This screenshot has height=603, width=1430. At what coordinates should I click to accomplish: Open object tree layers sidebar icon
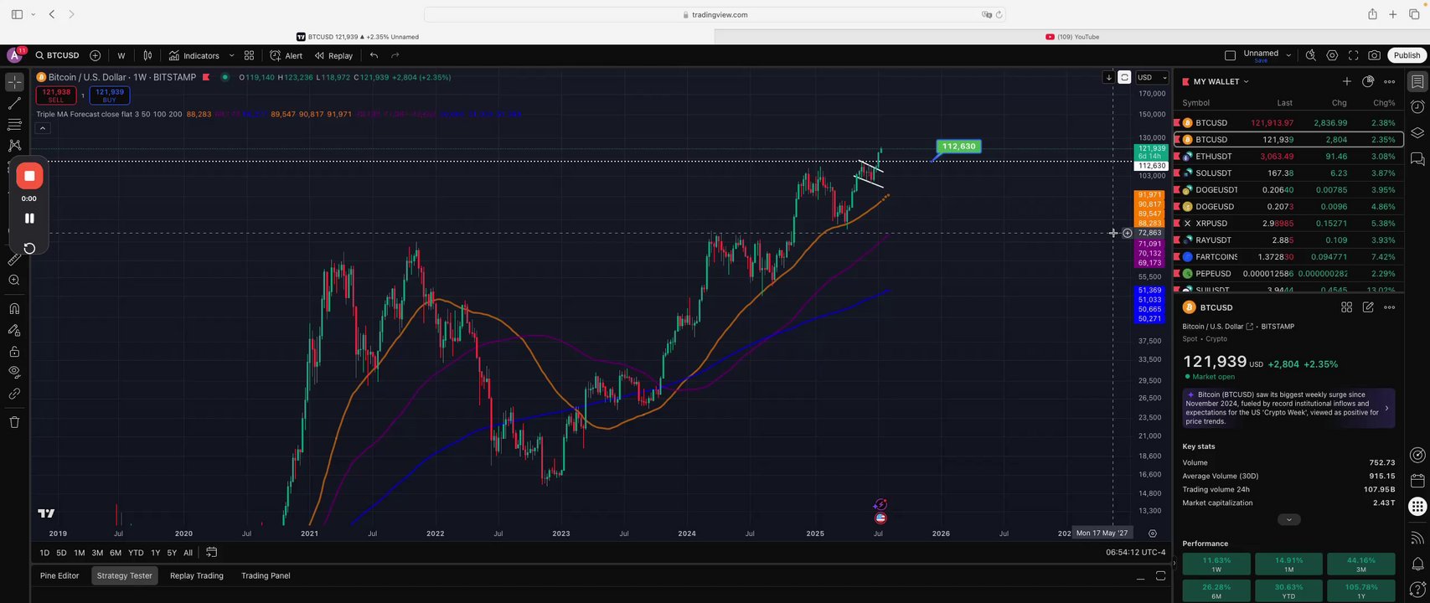[1417, 132]
